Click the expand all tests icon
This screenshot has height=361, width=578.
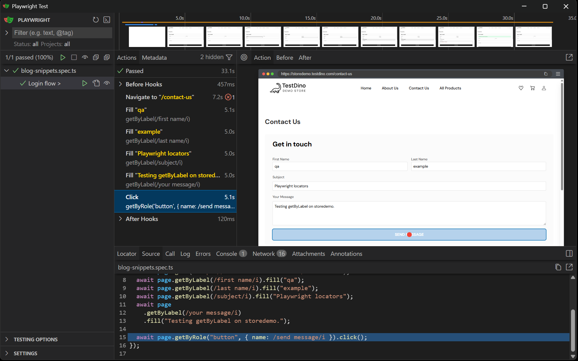[x=107, y=57]
